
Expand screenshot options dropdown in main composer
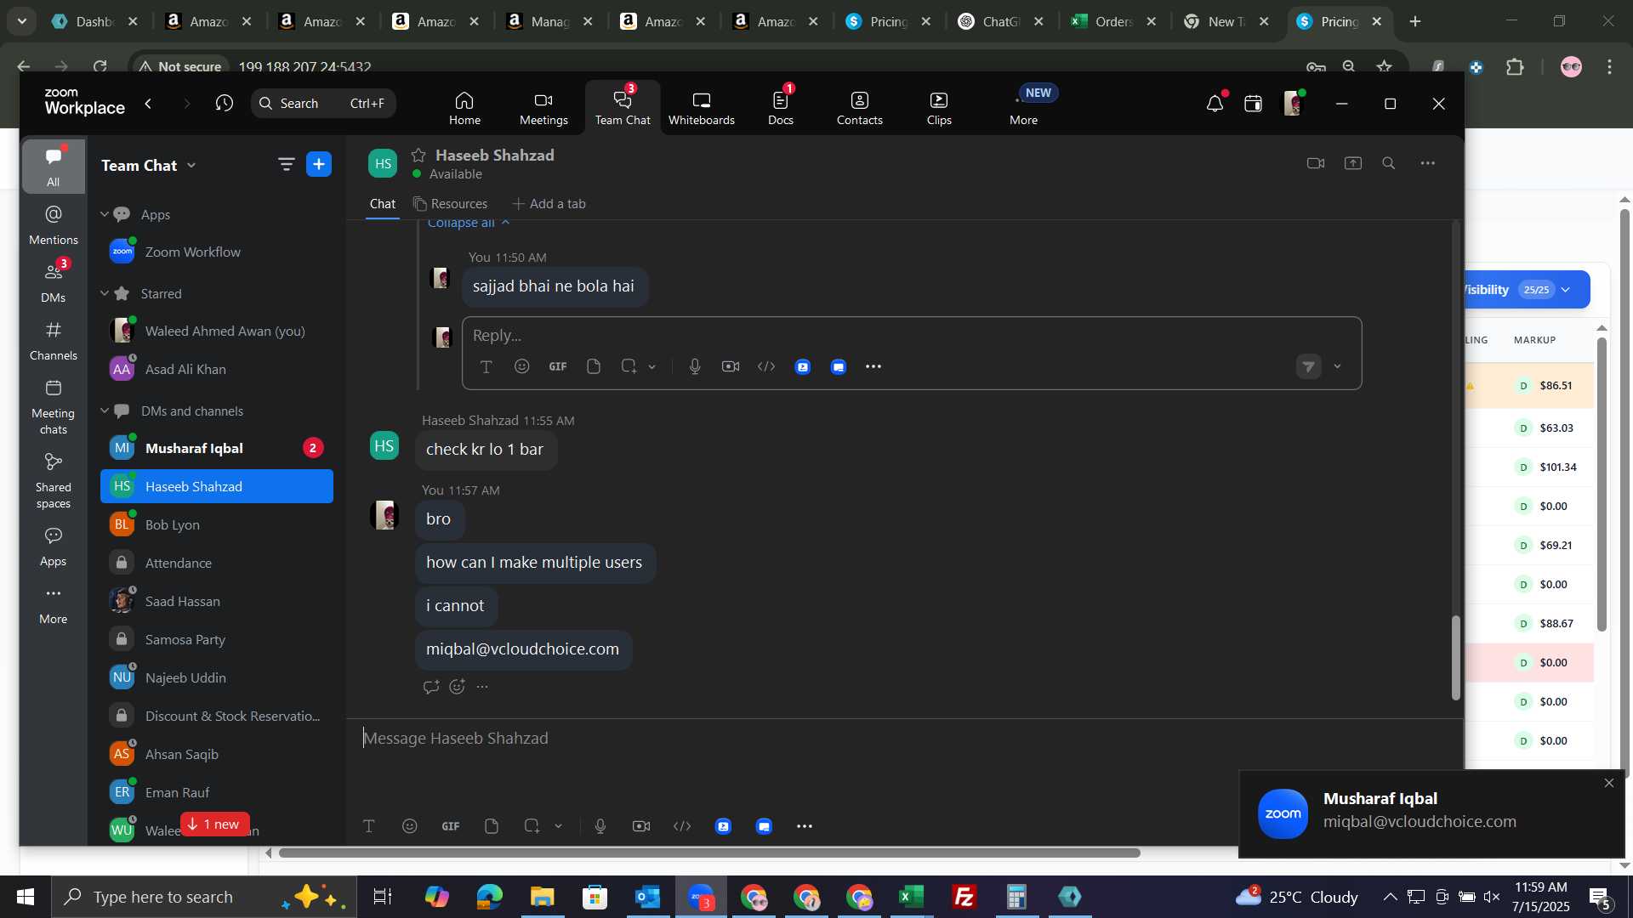click(x=559, y=826)
